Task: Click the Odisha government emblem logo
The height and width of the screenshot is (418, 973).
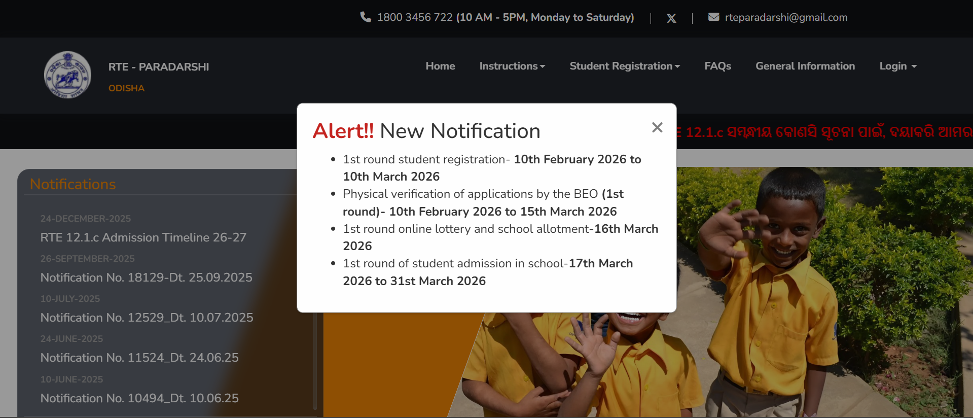Action: pyautogui.click(x=67, y=75)
